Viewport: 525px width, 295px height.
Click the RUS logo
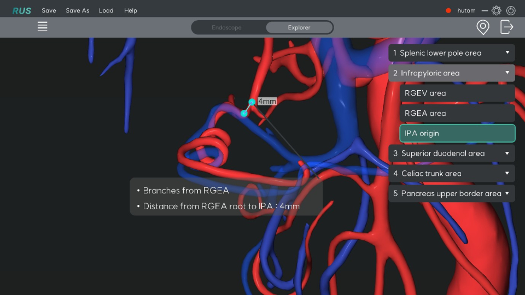click(22, 10)
